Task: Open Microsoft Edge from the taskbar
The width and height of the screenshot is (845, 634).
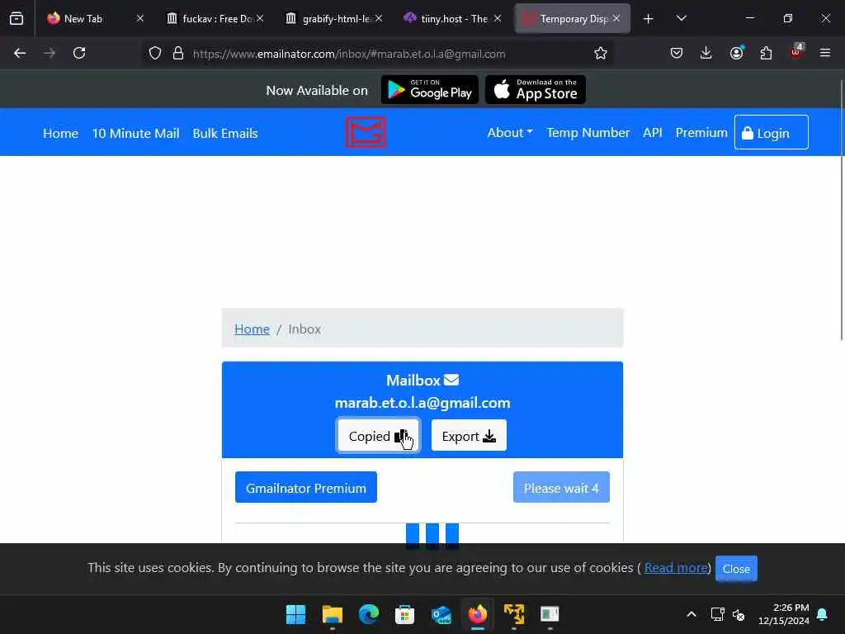Action: click(x=369, y=614)
